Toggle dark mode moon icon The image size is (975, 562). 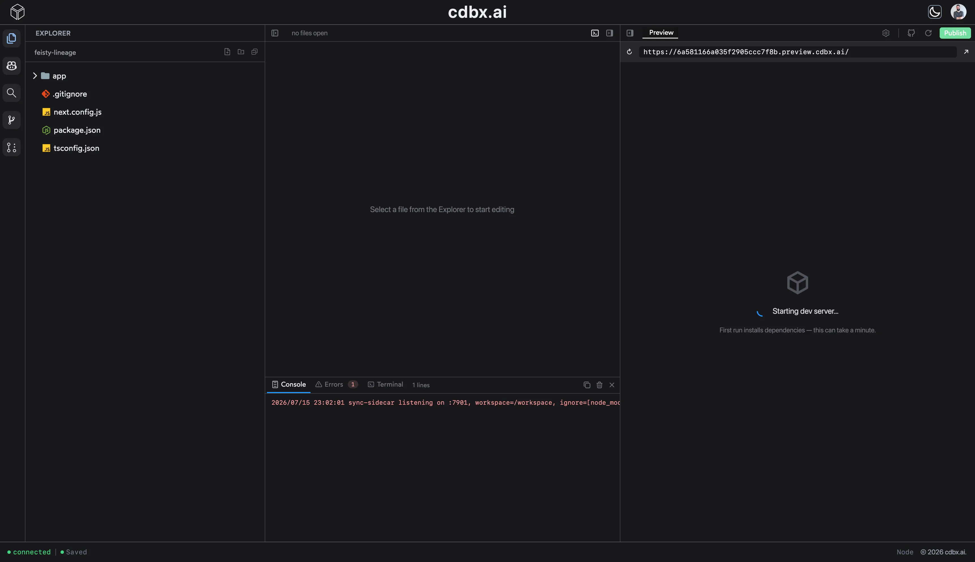935,12
